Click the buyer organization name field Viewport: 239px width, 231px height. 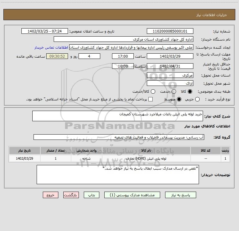[124, 39]
